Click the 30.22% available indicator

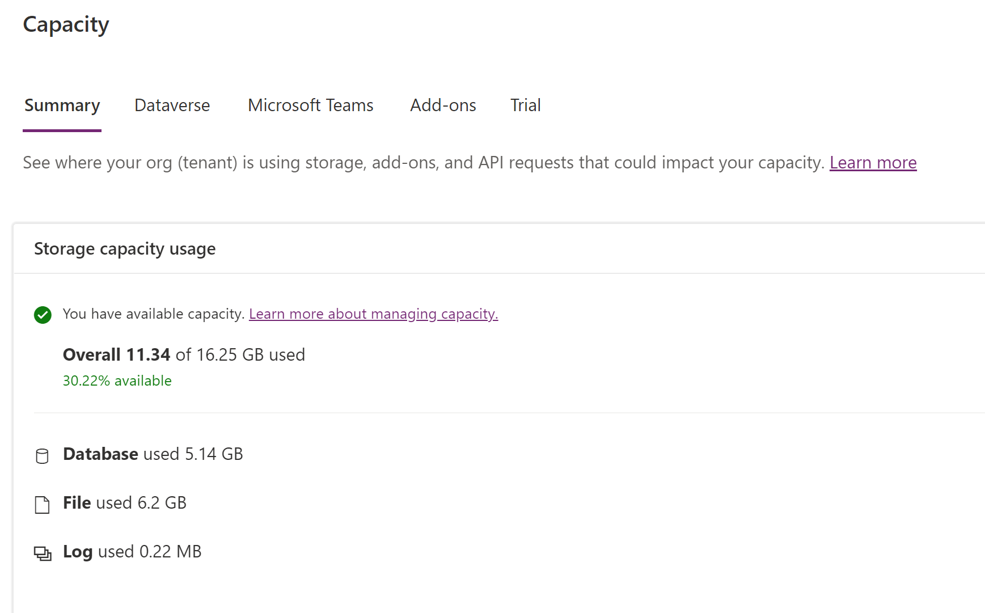click(117, 381)
